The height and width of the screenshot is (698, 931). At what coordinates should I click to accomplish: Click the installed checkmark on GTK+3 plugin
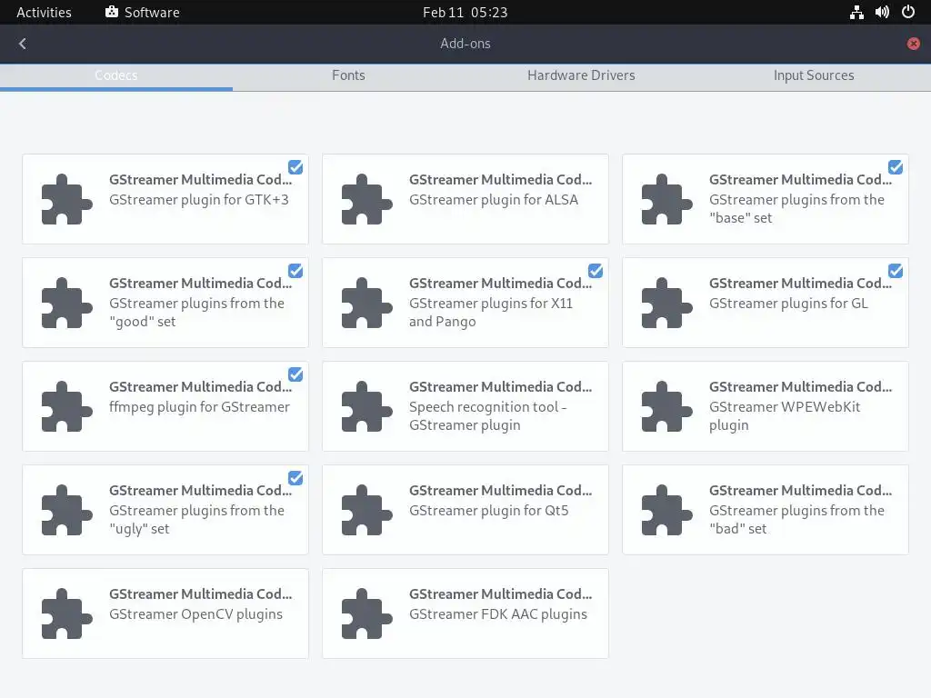click(x=295, y=167)
